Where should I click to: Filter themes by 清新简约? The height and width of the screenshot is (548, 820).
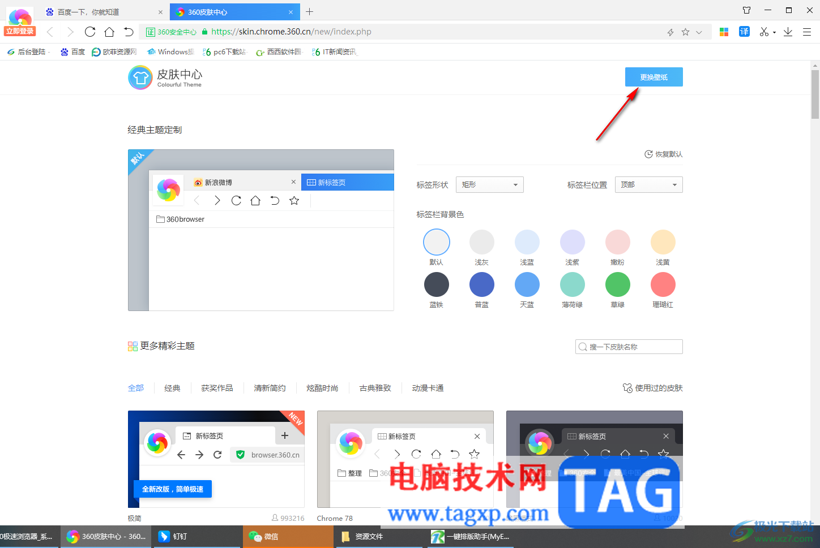click(270, 388)
